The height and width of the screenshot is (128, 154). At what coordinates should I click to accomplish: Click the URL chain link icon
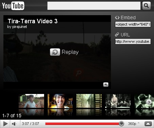point(117,34)
